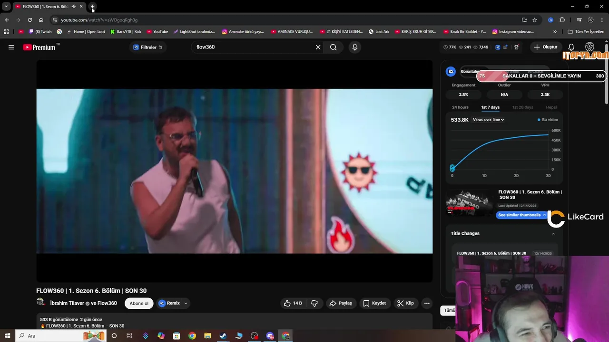This screenshot has width=609, height=342.
Task: Create a clip with Klip button
Action: pyautogui.click(x=405, y=303)
